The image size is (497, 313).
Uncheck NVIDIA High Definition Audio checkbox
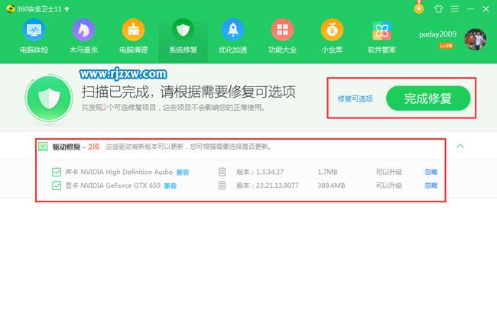click(x=57, y=173)
